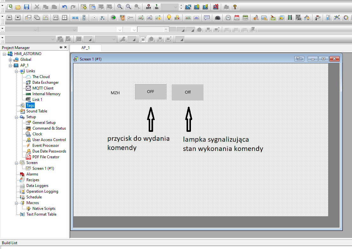Open screen properties icon in toolbar
Image resolution: width=352 pixels, height=249 pixels.
point(92,7)
